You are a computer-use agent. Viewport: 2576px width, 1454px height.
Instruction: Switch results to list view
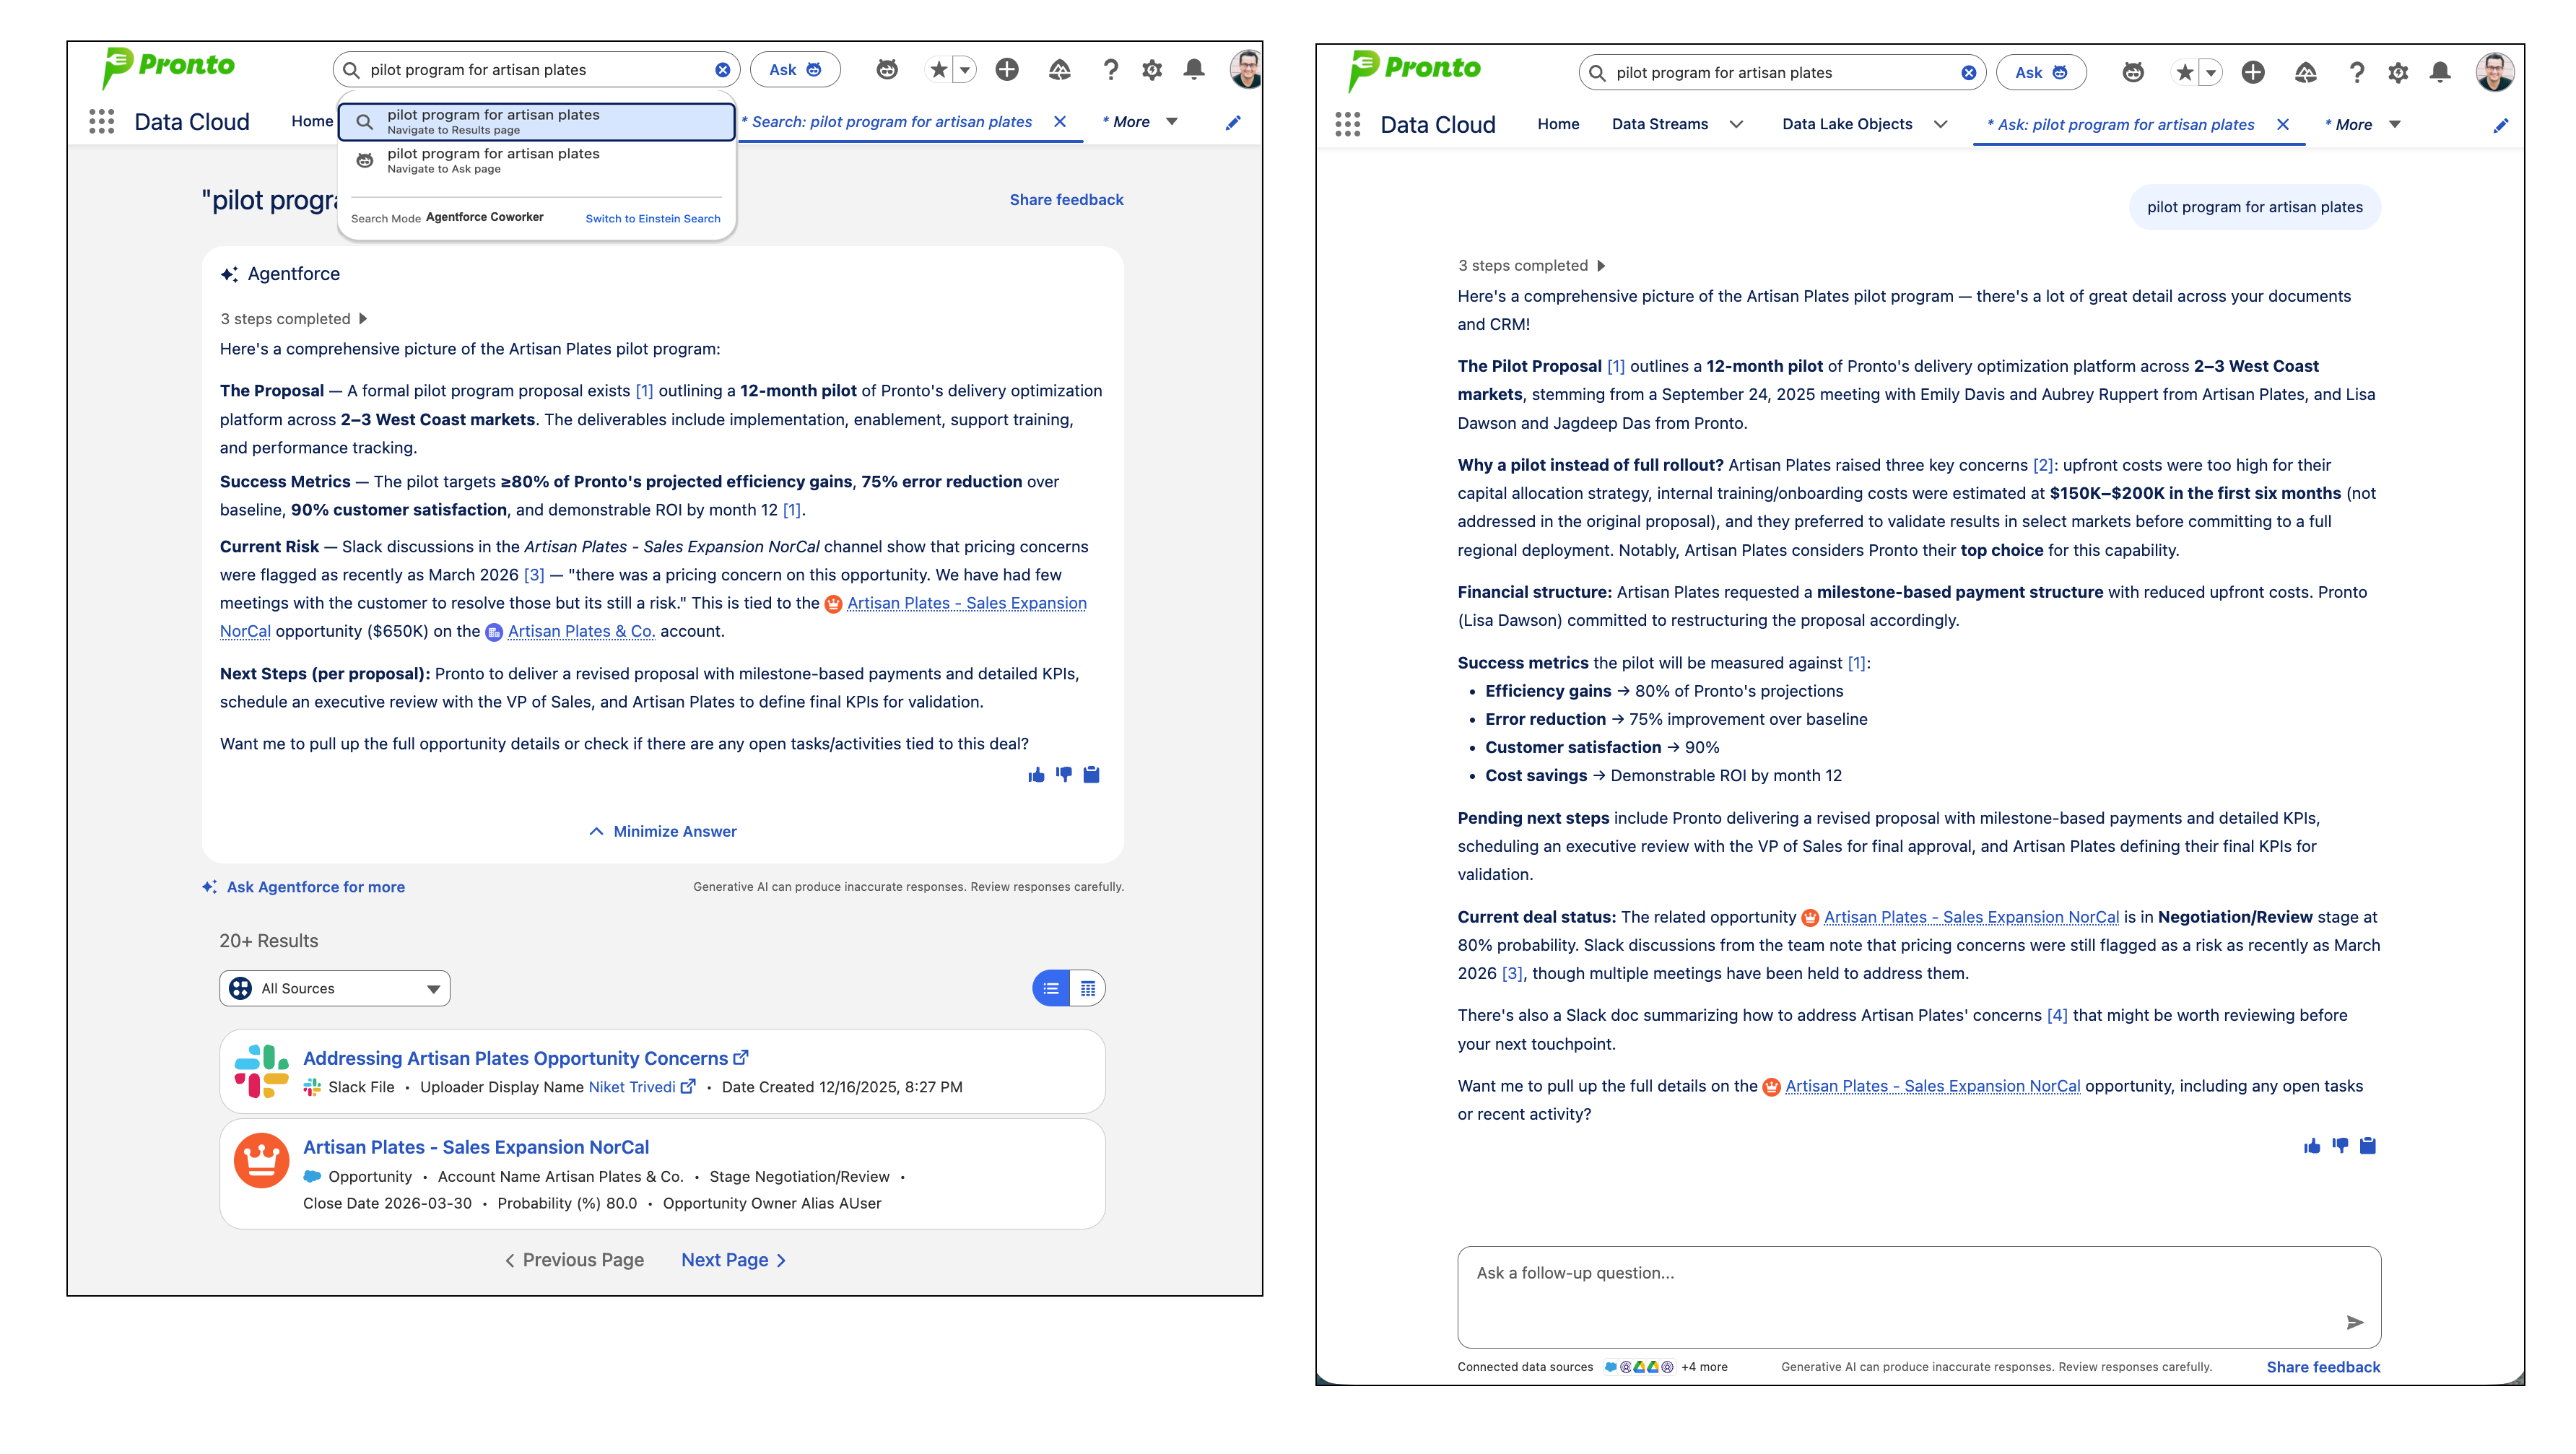click(1051, 988)
